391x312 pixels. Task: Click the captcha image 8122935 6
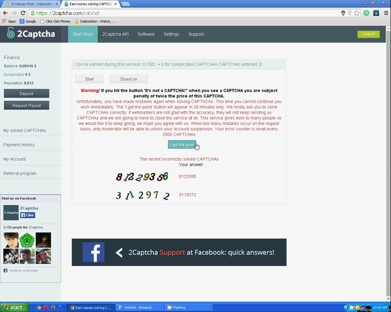point(142,177)
